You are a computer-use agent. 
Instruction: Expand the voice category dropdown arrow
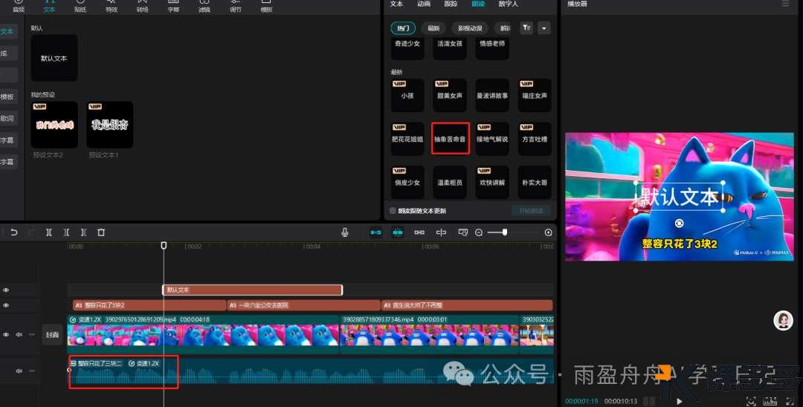544,28
